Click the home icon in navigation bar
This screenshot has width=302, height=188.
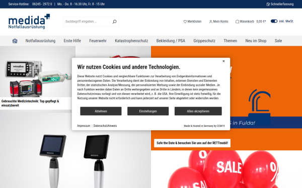[15, 41]
